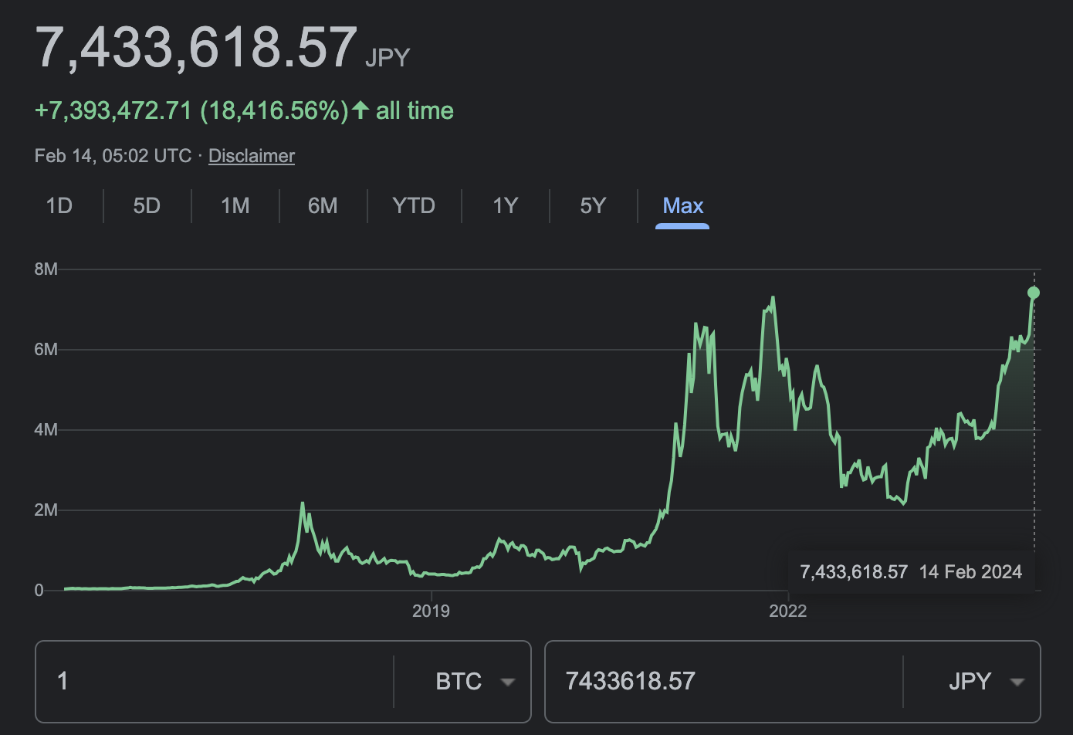Image resolution: width=1073 pixels, height=735 pixels.
Task: Click the 2022 axis label
Action: (x=787, y=611)
